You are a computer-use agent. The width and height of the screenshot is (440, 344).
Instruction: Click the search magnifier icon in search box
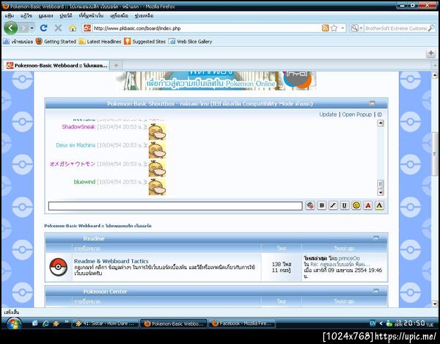point(431,28)
